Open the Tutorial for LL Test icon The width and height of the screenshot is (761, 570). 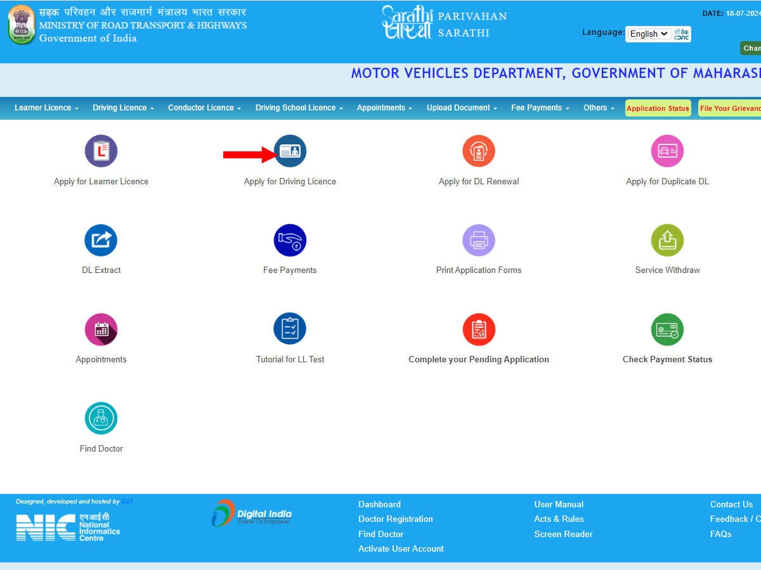click(290, 329)
